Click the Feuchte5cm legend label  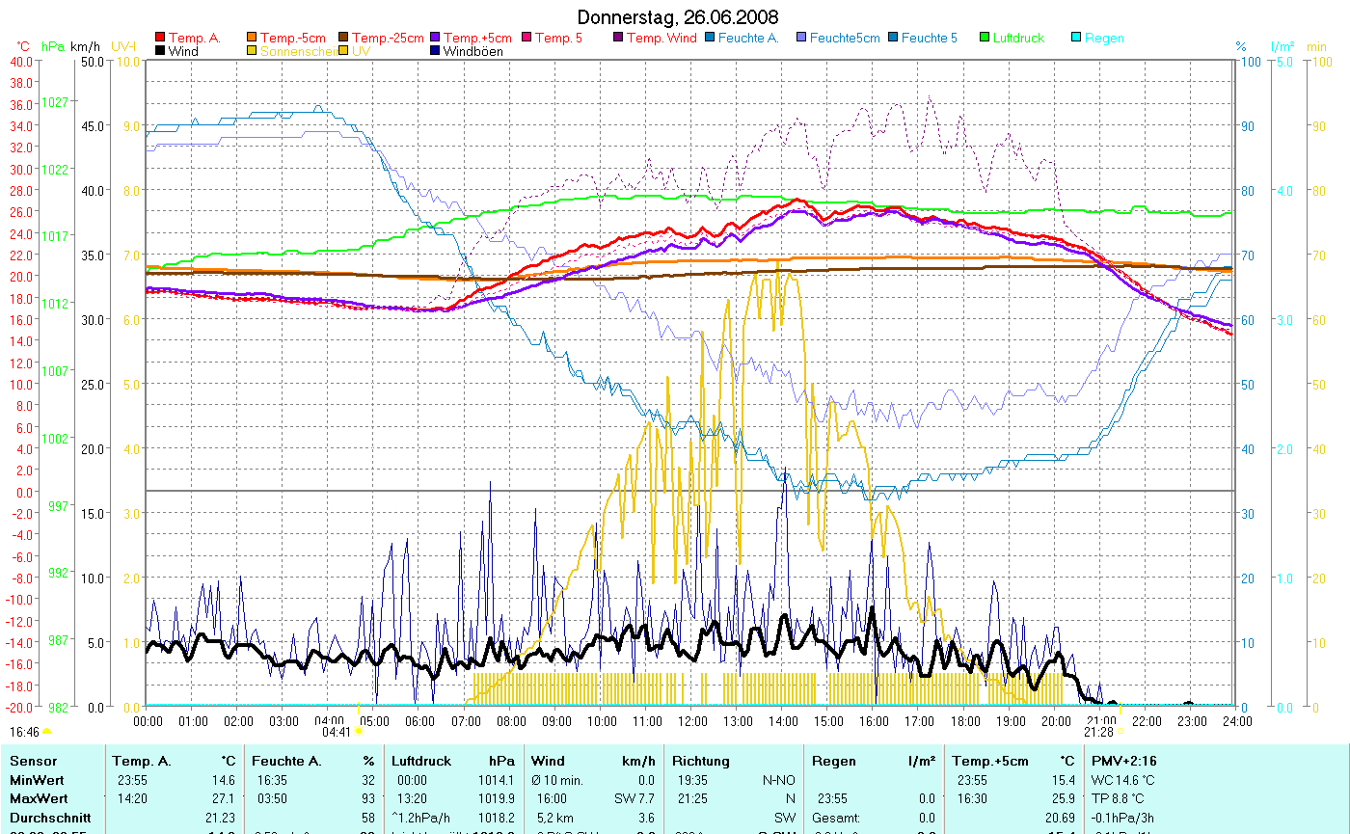(x=844, y=39)
